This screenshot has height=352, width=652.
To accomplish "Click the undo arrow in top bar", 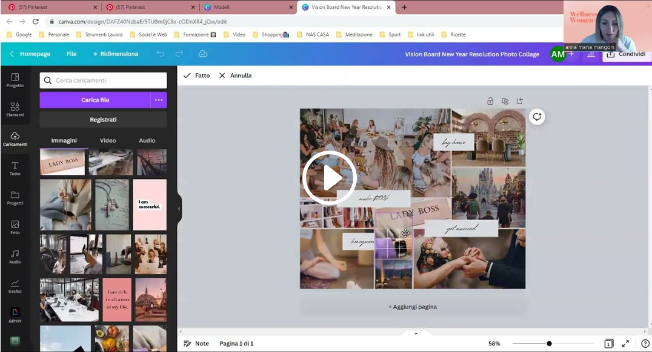I will (160, 54).
